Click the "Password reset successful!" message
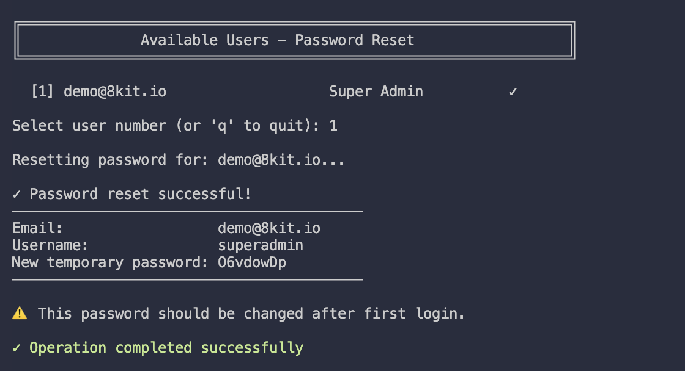Screen dimensions: 685x371 [141, 194]
